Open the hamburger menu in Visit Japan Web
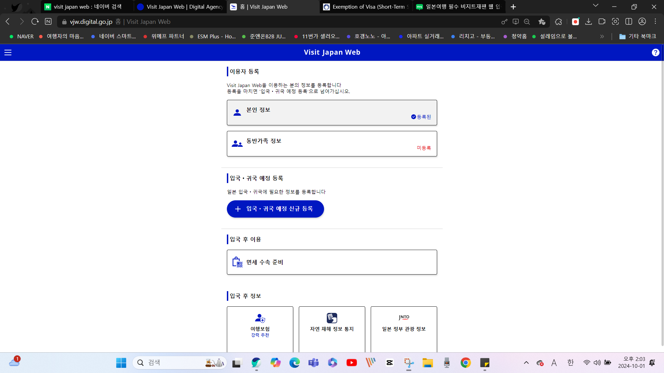Screen dimensions: 664x373 click(x=8, y=52)
